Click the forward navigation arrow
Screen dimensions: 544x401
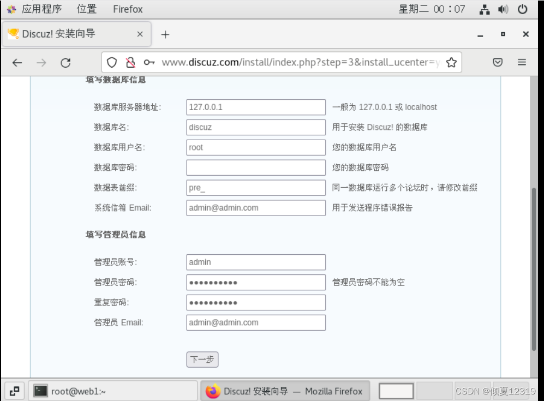[41, 63]
